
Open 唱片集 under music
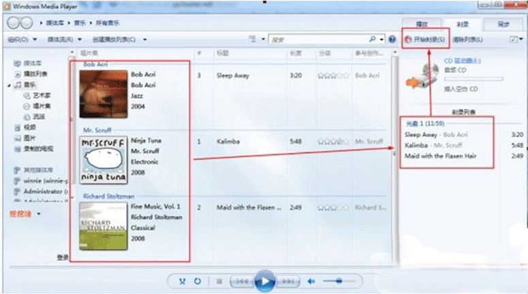coord(42,106)
